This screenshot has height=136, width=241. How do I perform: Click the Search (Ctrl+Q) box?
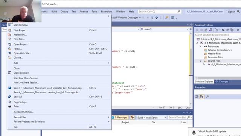tap(160, 12)
